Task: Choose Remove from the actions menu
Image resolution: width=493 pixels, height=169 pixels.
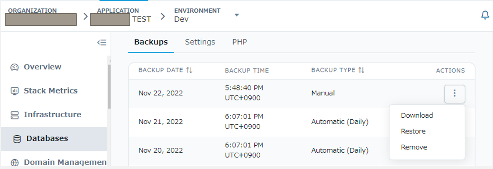Action: click(414, 147)
